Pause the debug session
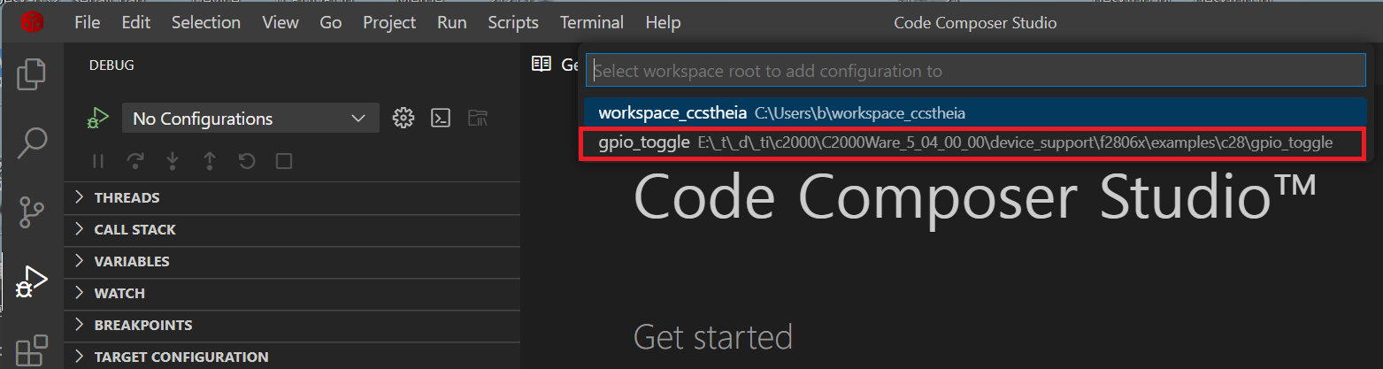 98,161
